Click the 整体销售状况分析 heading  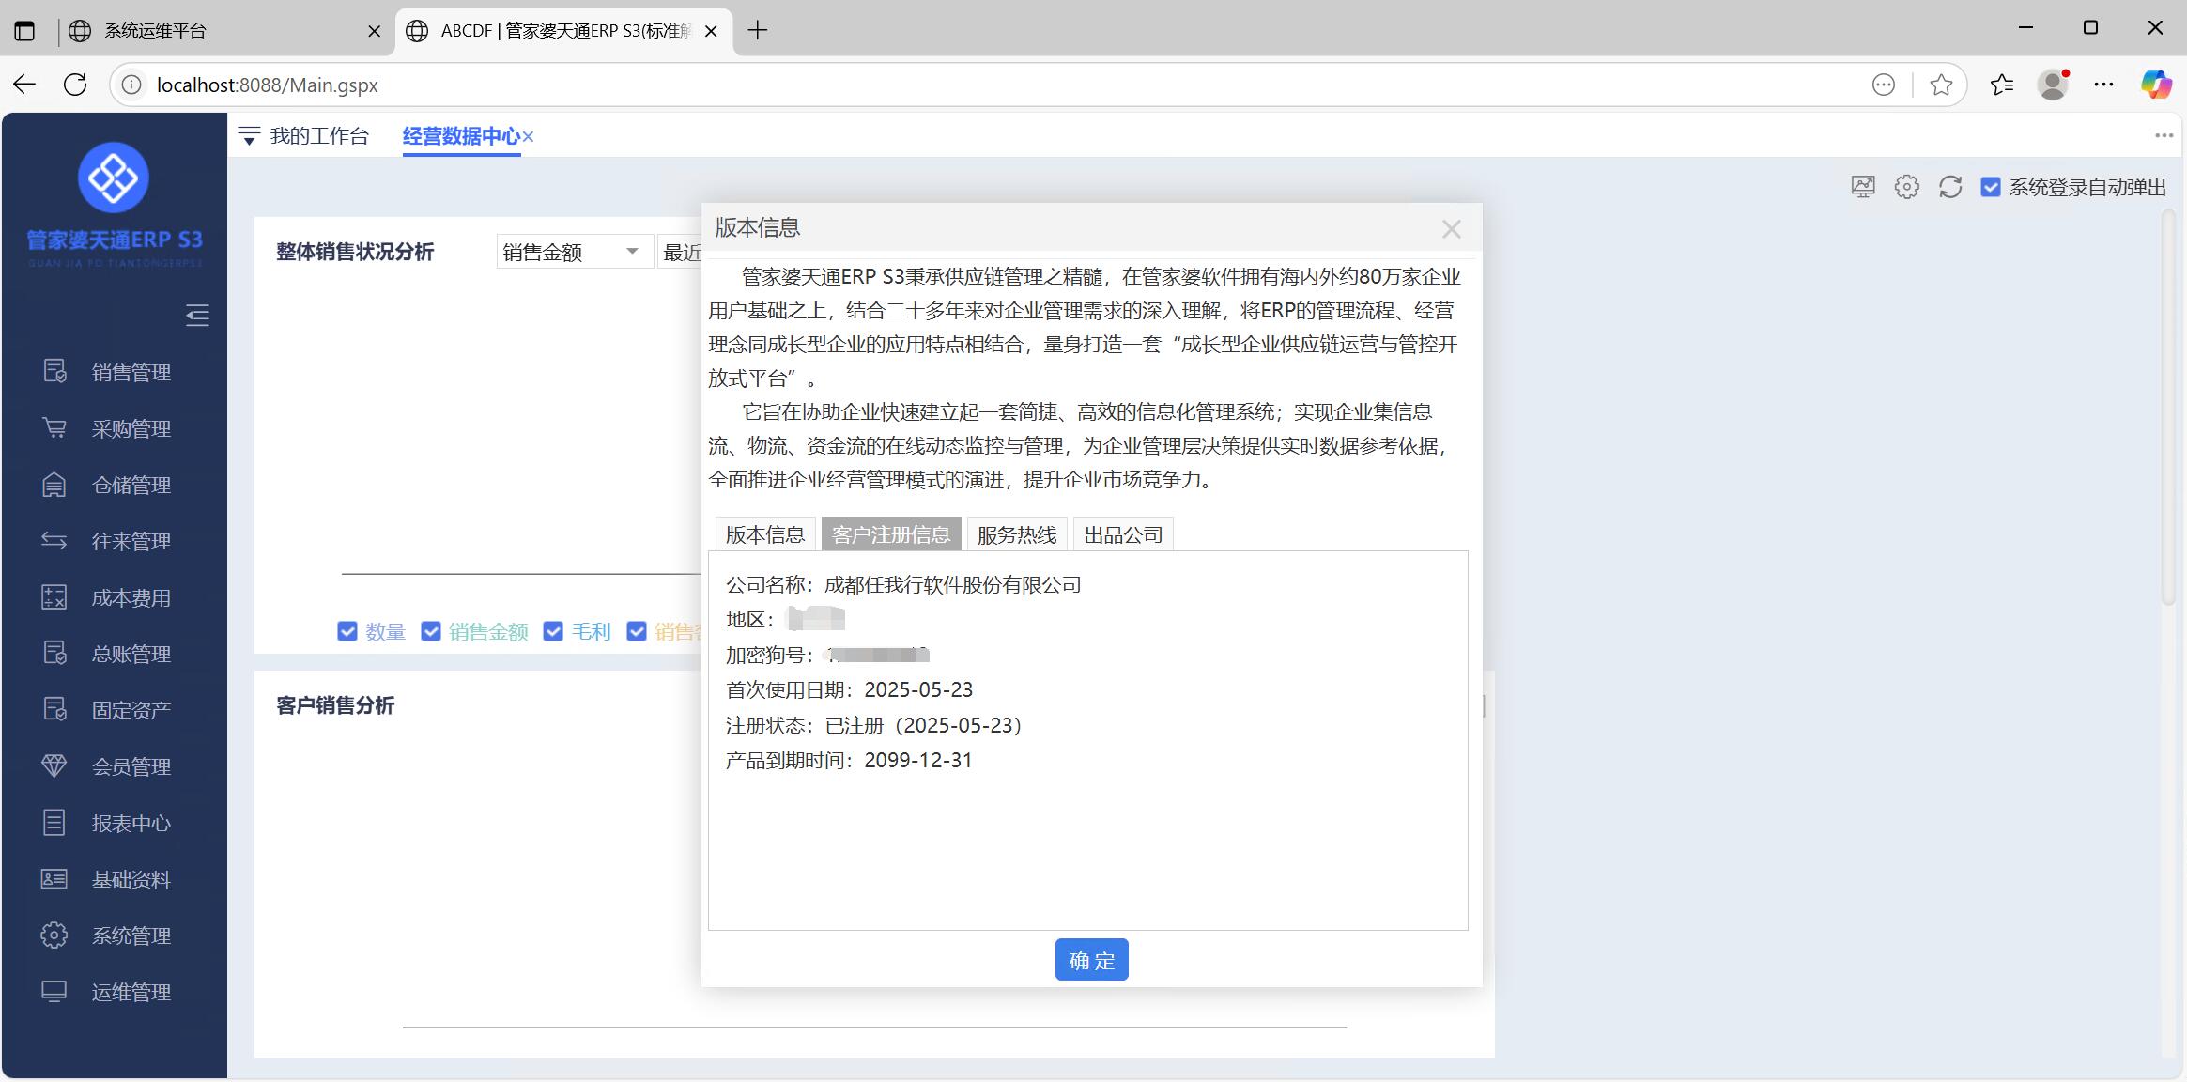click(x=355, y=252)
